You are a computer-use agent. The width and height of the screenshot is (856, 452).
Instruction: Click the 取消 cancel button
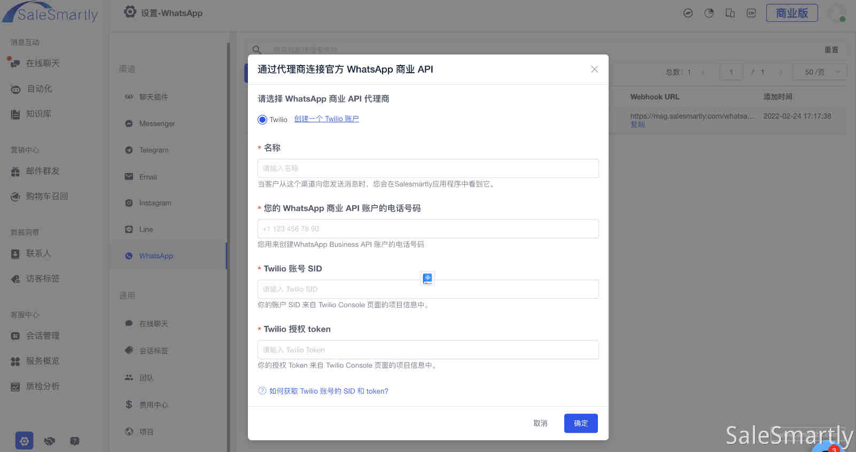(540, 423)
